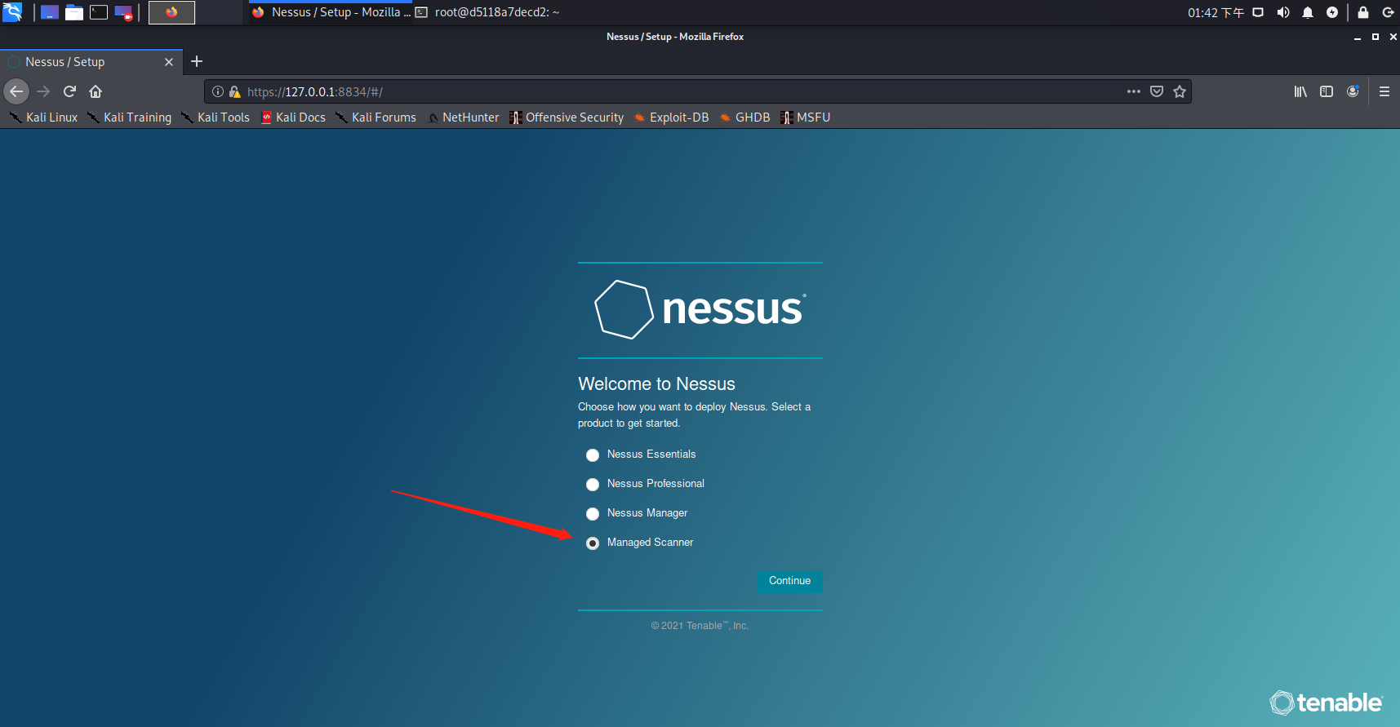1400x727 pixels.
Task: Click the tenable logo at bottom right
Action: [1326, 702]
